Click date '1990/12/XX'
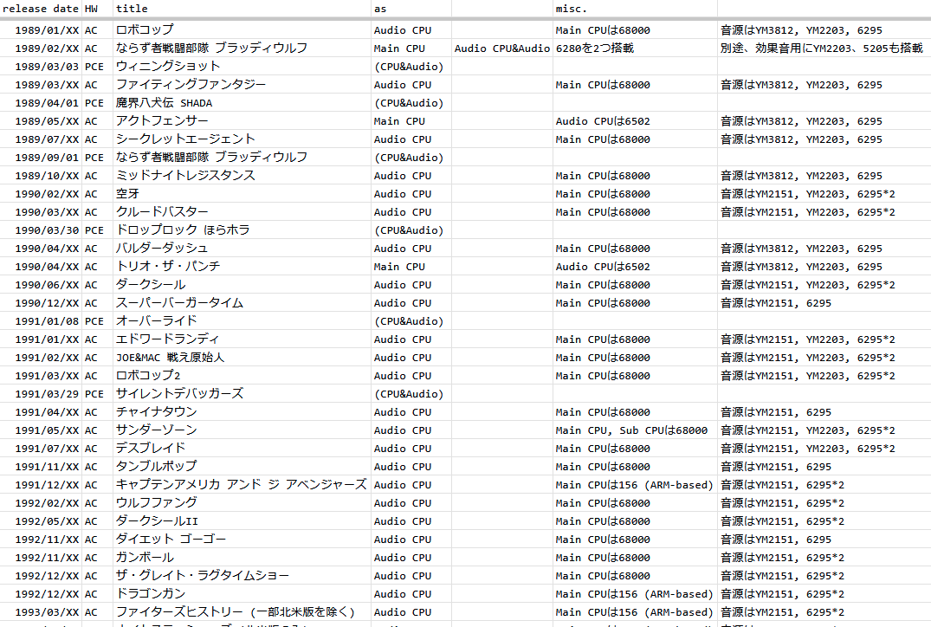 [x=47, y=303]
